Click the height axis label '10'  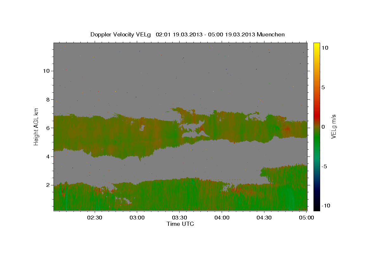pos(47,71)
